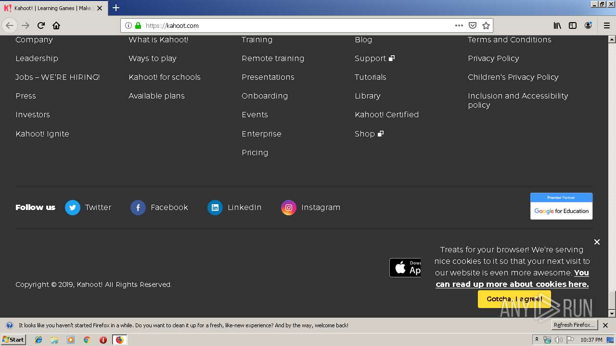Click the App Store download badge
This screenshot has width=616, height=346.
405,268
